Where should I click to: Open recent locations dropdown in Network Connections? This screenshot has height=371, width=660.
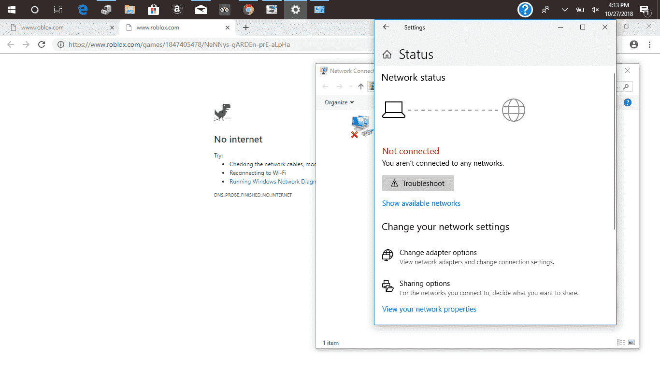(351, 86)
